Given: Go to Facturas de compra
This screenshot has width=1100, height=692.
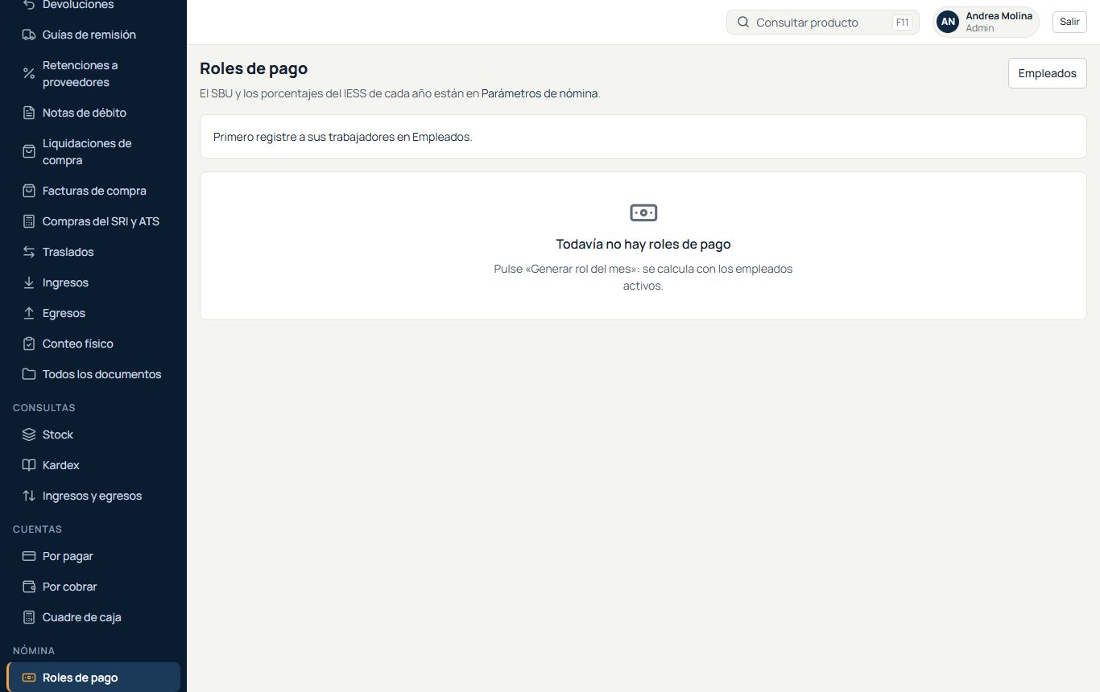Looking at the screenshot, I should point(93,191).
